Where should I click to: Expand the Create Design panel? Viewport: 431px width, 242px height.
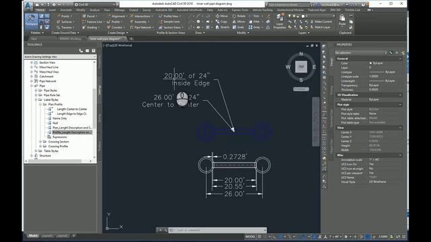point(118,33)
